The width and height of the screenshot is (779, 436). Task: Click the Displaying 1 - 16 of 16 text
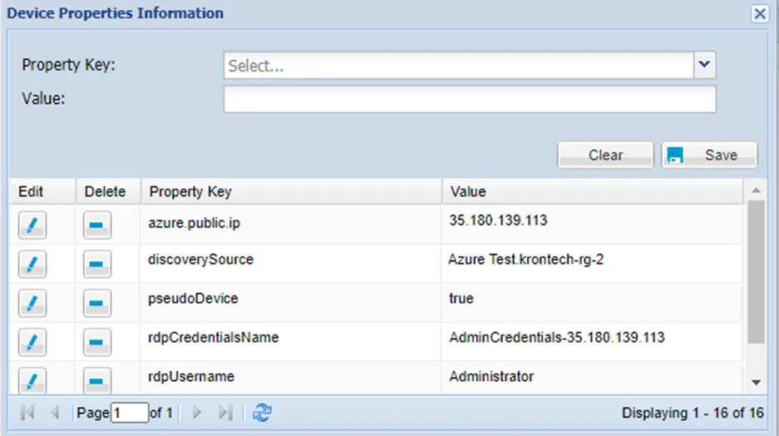693,413
